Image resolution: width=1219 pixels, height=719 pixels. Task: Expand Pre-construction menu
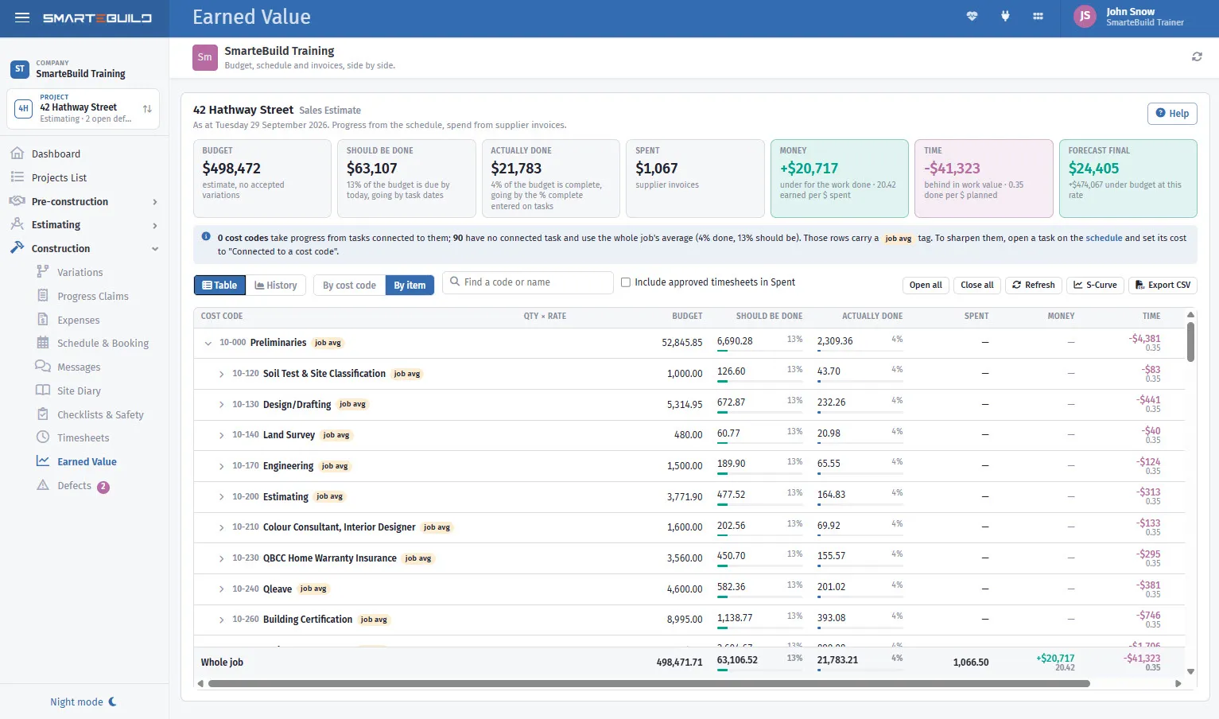click(83, 201)
